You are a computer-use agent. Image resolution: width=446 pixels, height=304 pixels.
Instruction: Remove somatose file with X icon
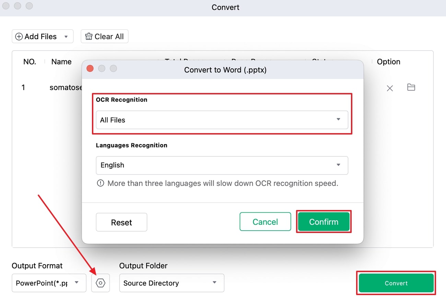coord(390,88)
